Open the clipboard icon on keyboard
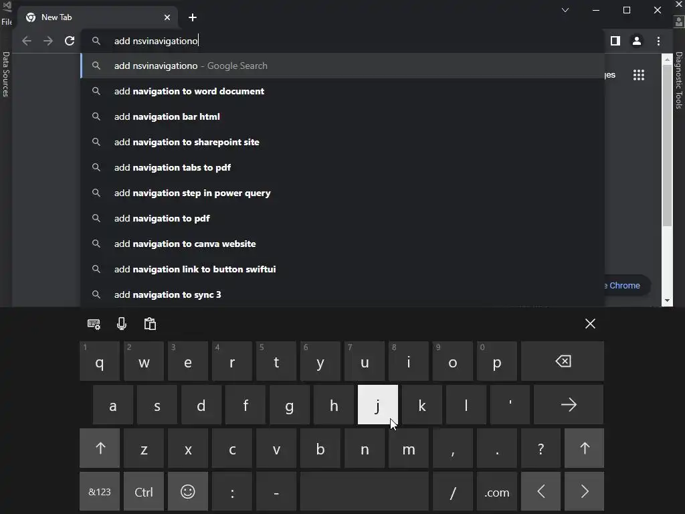 150,324
